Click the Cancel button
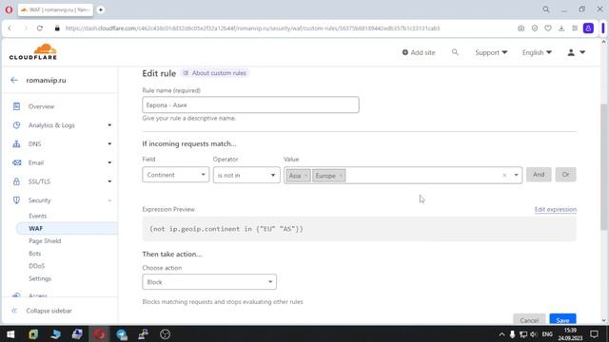Image resolution: width=609 pixels, height=342 pixels. coord(529,320)
